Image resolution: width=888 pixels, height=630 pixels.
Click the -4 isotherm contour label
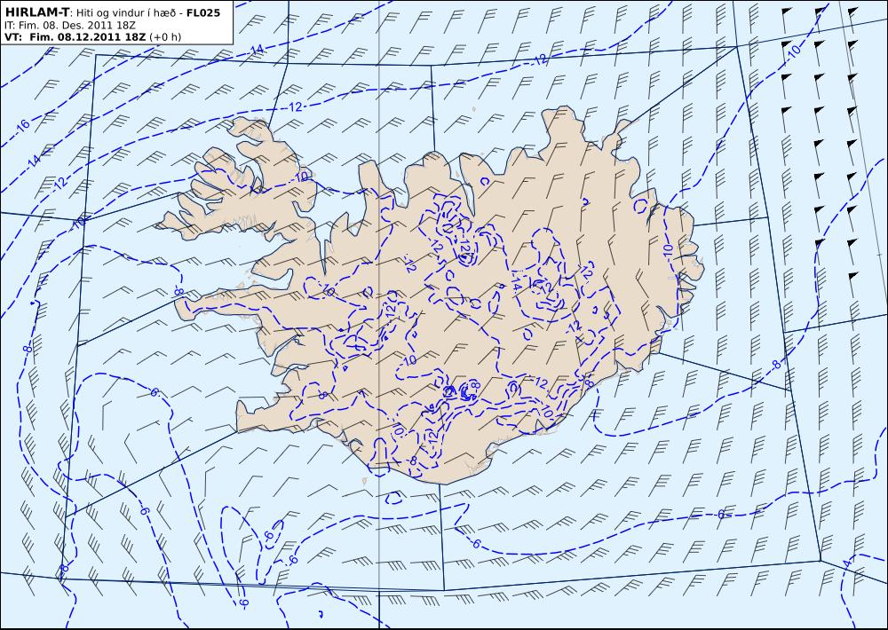click(846, 565)
